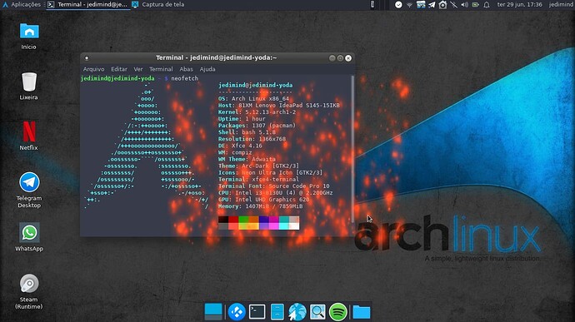Click the 'WM: compiz' line
575x322 pixels.
tap(235, 152)
